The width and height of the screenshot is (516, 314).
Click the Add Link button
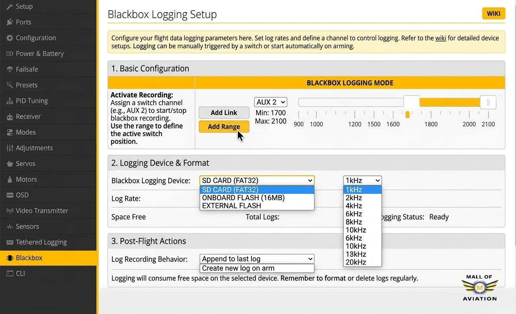coord(224,113)
